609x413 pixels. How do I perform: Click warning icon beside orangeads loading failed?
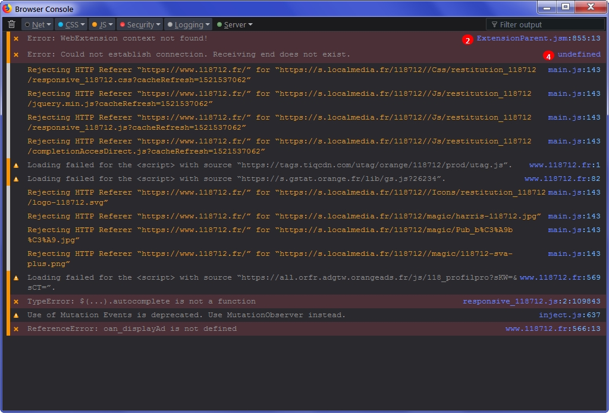pyautogui.click(x=16, y=277)
